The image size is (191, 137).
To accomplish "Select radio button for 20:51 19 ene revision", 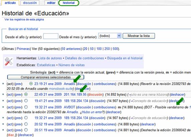I will point(26,130).
